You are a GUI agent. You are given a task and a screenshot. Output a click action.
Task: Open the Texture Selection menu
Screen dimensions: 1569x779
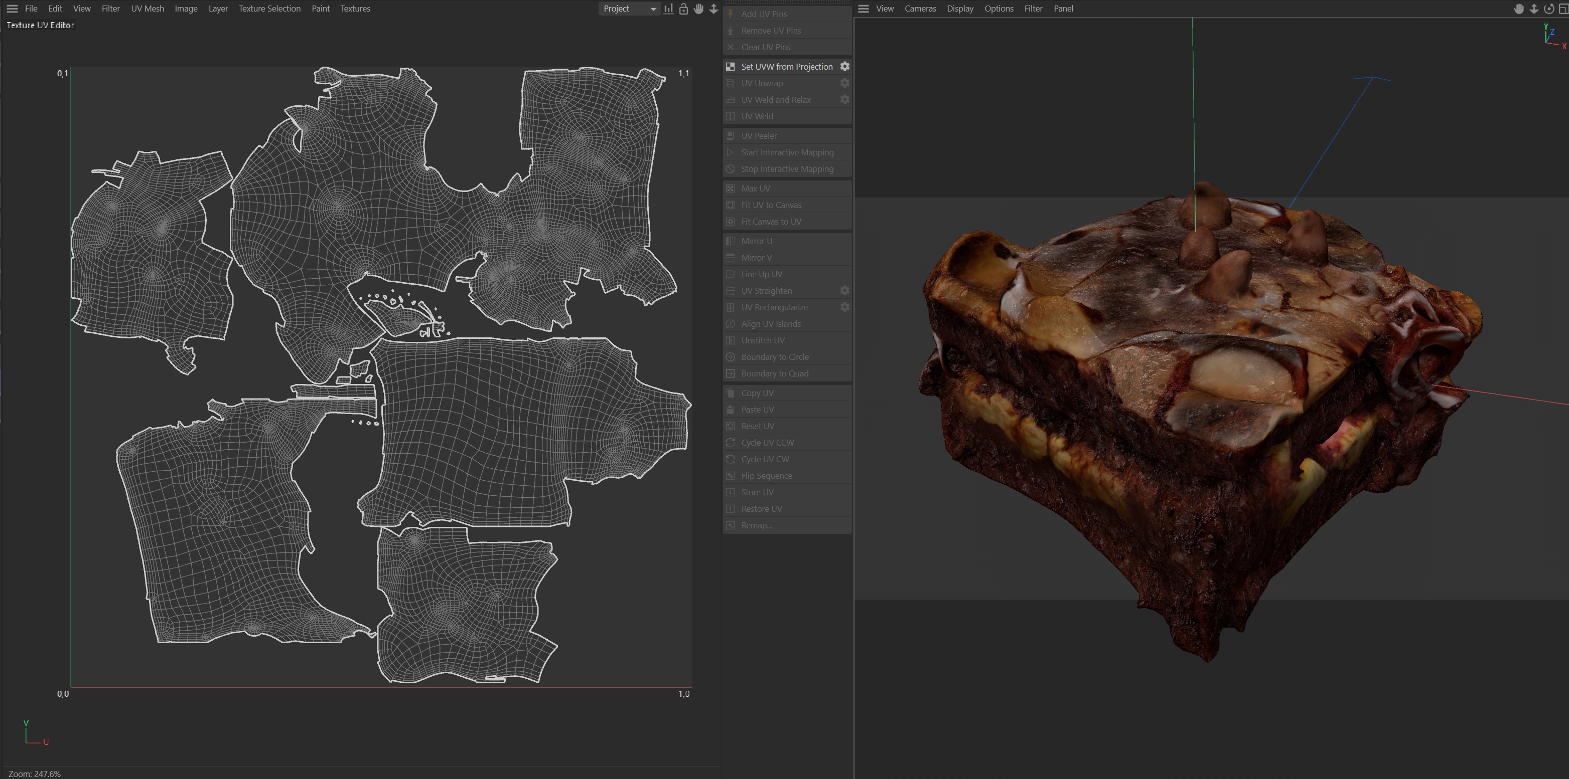(269, 9)
